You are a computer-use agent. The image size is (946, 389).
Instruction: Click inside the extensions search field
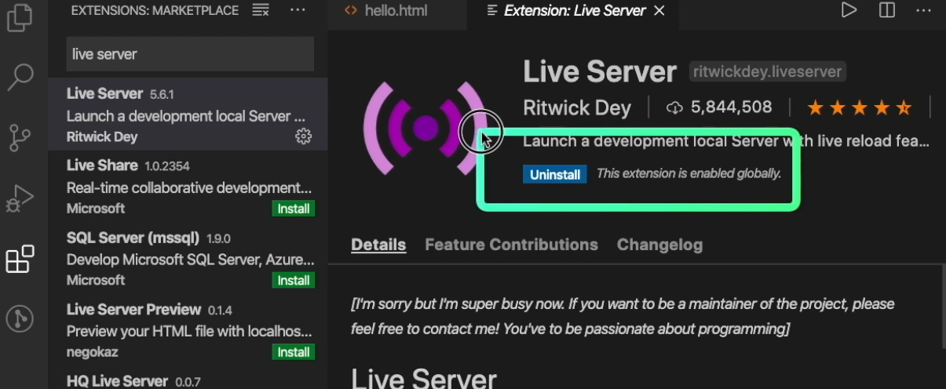point(190,54)
